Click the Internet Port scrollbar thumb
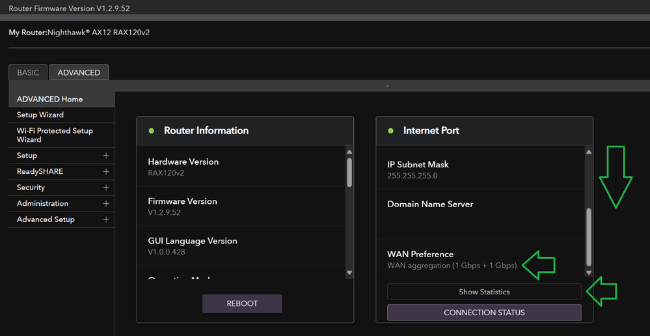 tap(589, 237)
